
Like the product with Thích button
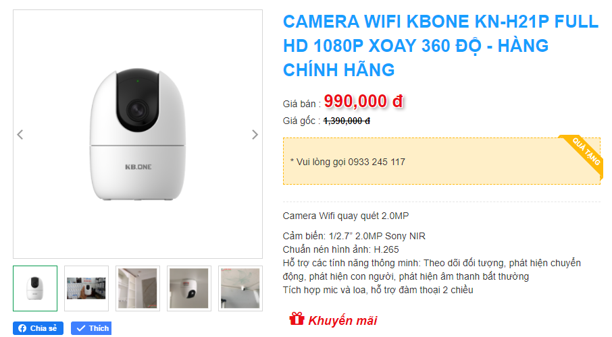91,328
